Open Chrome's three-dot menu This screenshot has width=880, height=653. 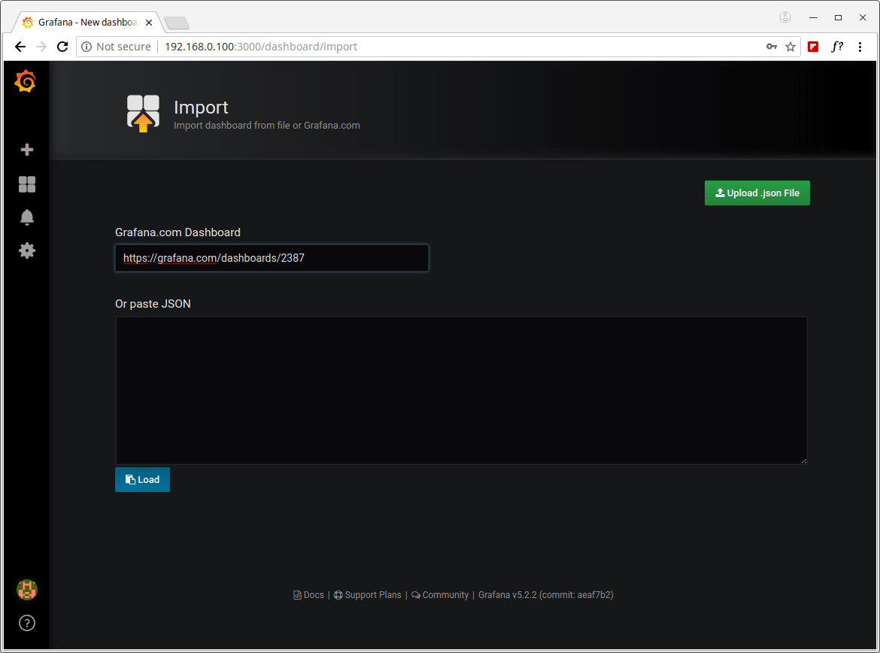pos(860,47)
